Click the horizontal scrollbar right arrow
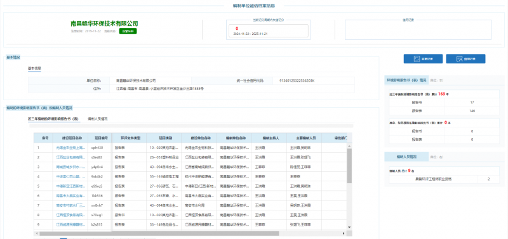Screen dimensions: 508x239 click(x=344, y=233)
